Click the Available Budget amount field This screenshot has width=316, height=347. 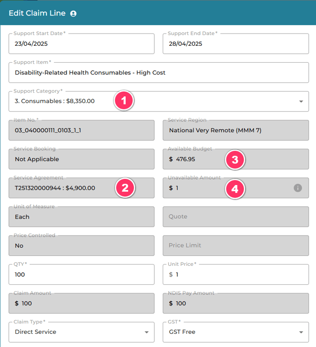(x=236, y=159)
